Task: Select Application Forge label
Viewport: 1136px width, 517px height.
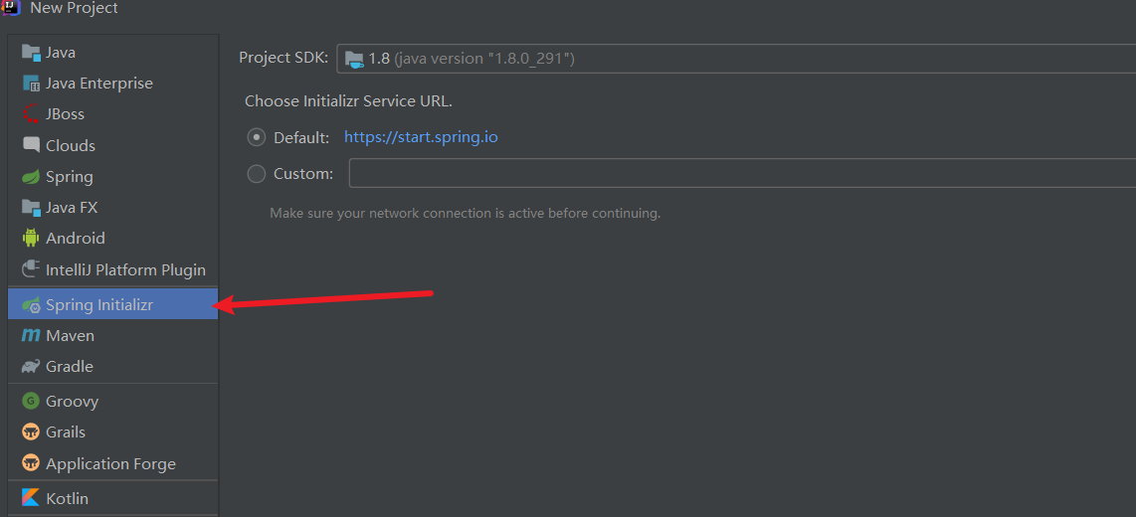Action: pyautogui.click(x=110, y=463)
